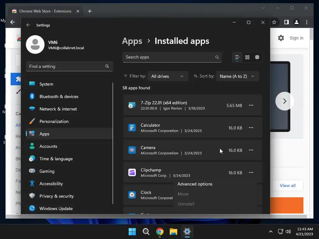Open taskbar clock showing 11:43 AM
The image size is (319, 239).
[305, 232]
